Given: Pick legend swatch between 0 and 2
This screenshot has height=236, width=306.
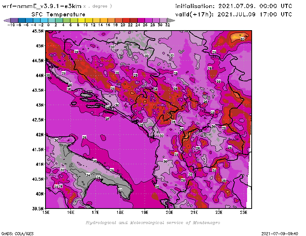Looking at the screenshot, I should [52, 20].
